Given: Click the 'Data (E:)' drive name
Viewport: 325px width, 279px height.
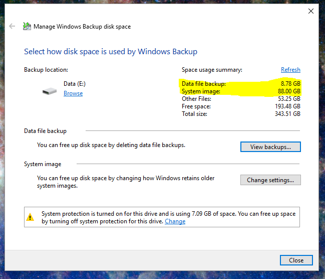Looking at the screenshot, I should (x=75, y=84).
